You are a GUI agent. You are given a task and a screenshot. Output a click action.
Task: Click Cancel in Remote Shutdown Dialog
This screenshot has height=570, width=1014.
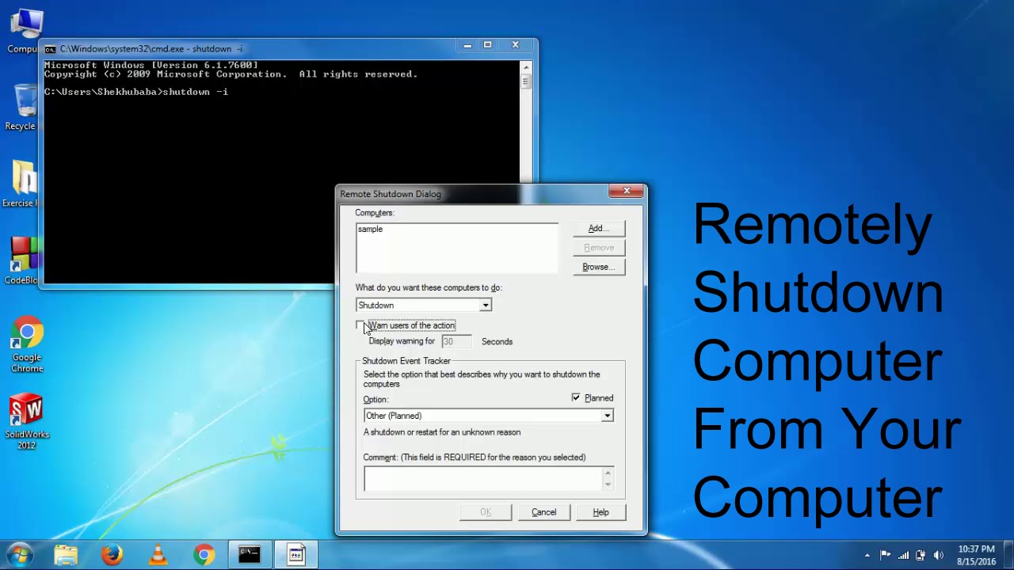[x=543, y=512]
